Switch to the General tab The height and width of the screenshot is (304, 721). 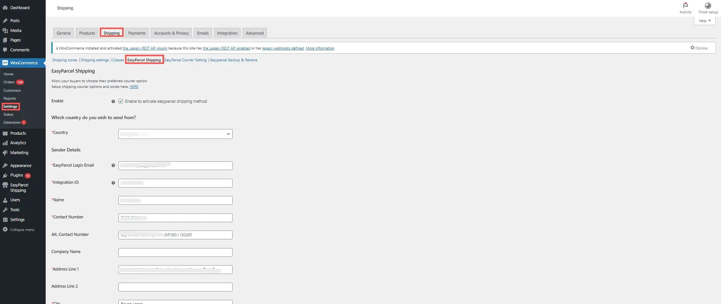click(64, 33)
